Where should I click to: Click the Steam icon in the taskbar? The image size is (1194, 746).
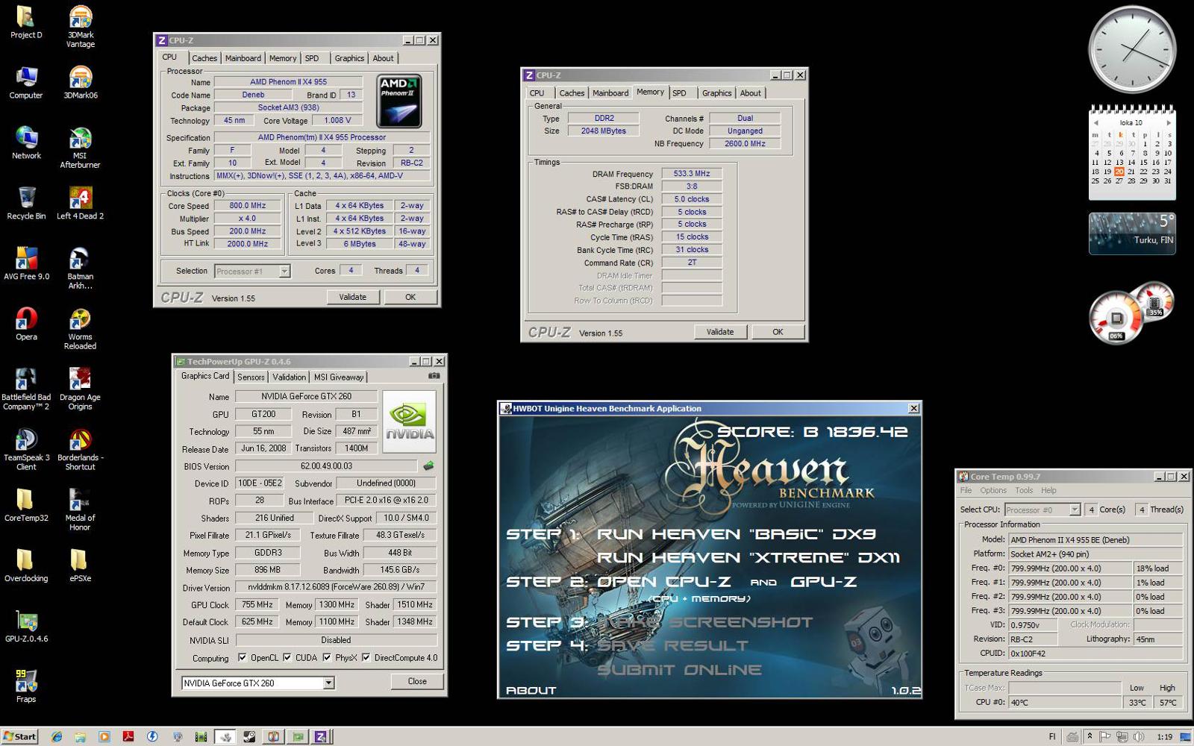(x=249, y=736)
